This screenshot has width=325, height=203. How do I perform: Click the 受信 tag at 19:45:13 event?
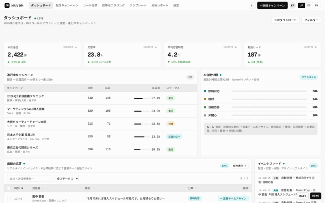(x=275, y=190)
